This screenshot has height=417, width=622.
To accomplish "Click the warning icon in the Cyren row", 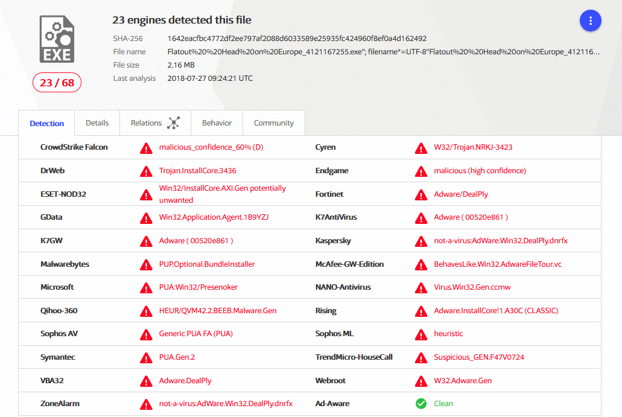I will click(421, 148).
